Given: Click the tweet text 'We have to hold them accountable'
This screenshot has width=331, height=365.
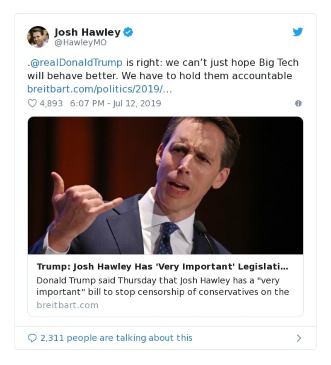Looking at the screenshot, I should pos(207,76).
